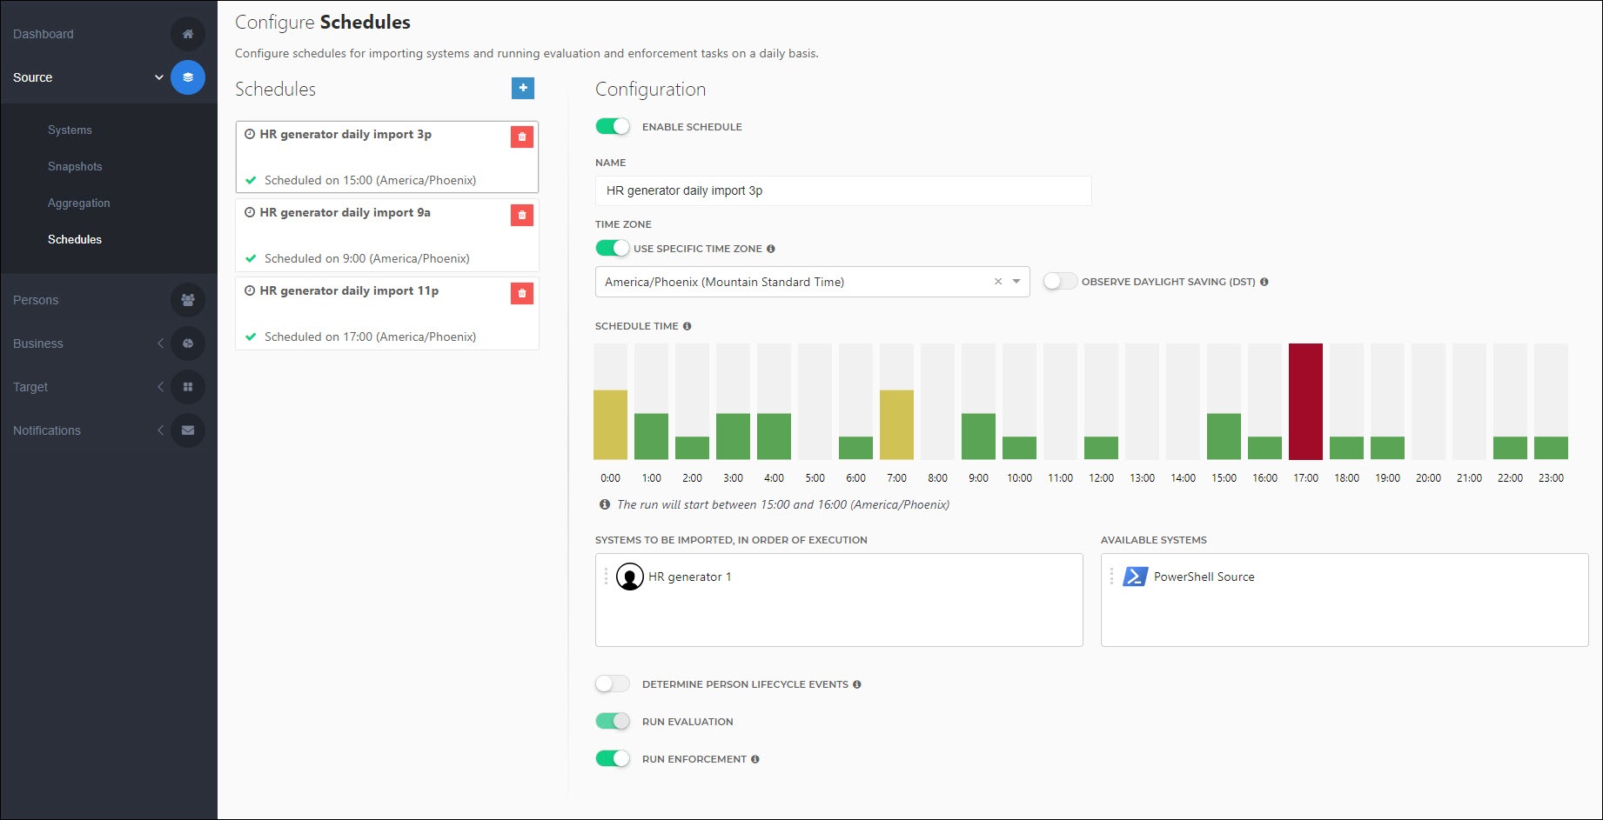This screenshot has height=820, width=1603.
Task: Click the HR generator 1 person icon
Action: [x=630, y=577]
